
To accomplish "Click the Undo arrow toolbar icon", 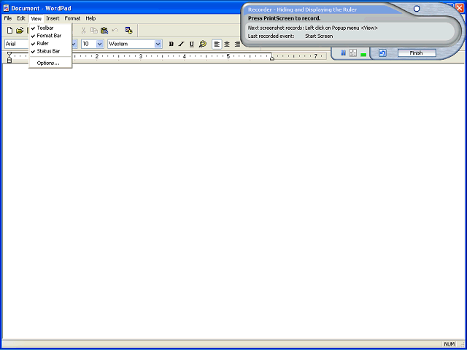I will click(115, 31).
